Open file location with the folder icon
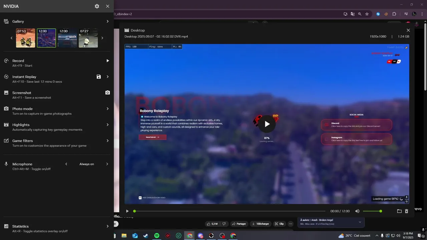 (x=399, y=211)
